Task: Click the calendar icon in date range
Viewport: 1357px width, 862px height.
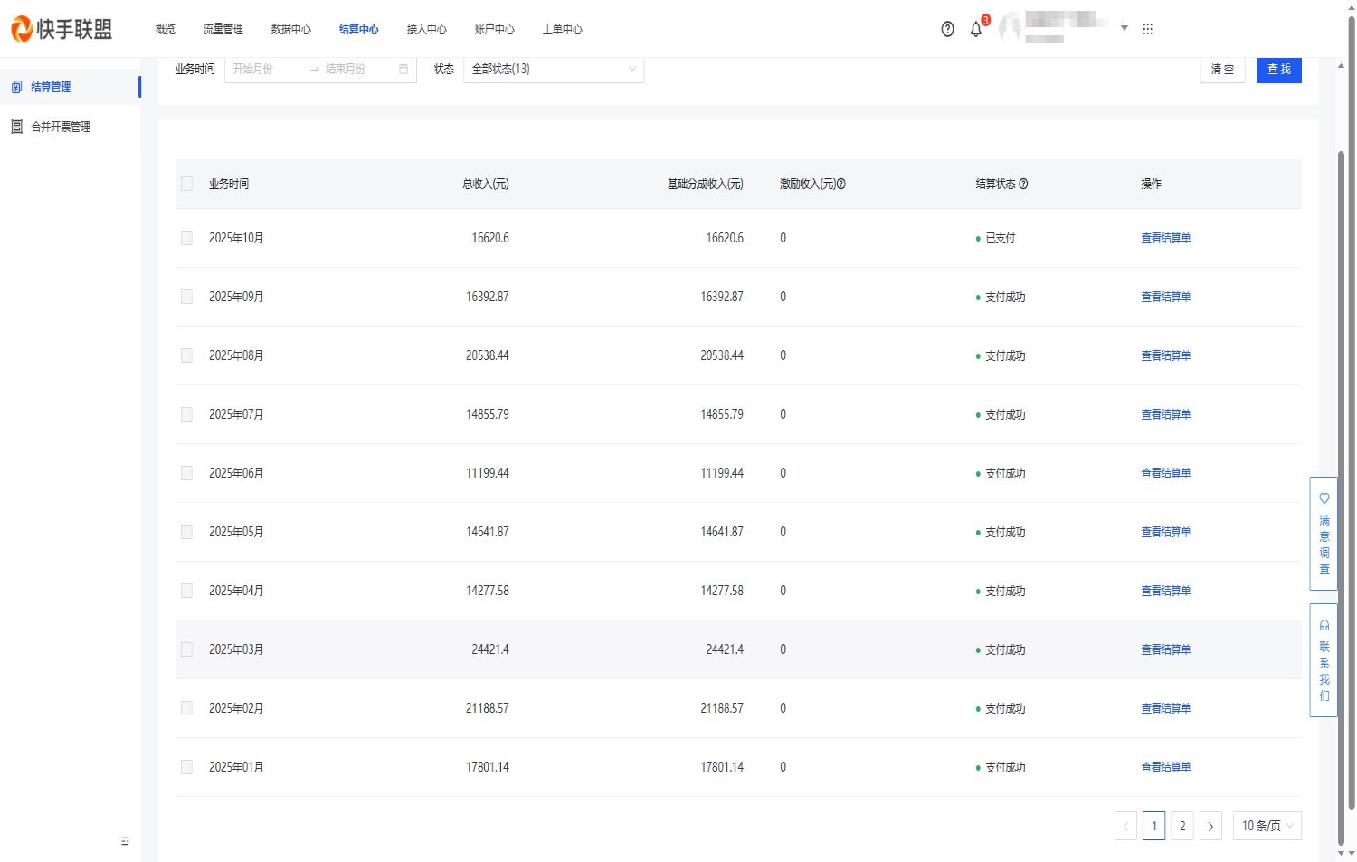Action: [403, 69]
